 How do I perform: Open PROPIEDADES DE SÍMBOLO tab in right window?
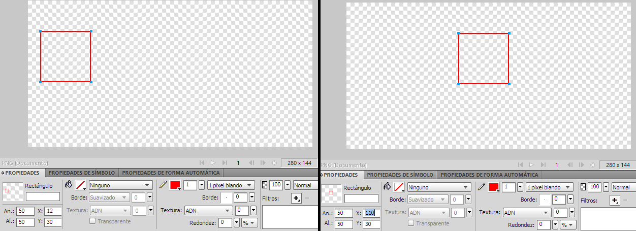point(400,175)
